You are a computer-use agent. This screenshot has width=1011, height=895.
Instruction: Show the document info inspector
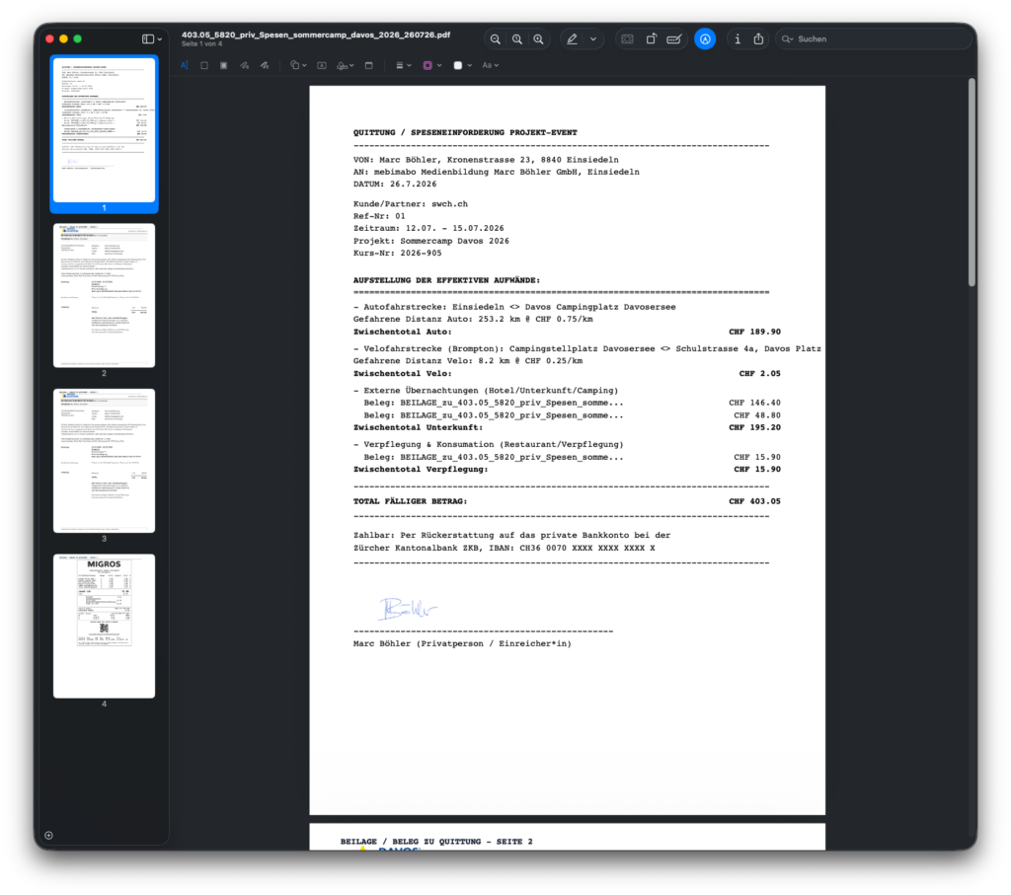[x=738, y=39]
